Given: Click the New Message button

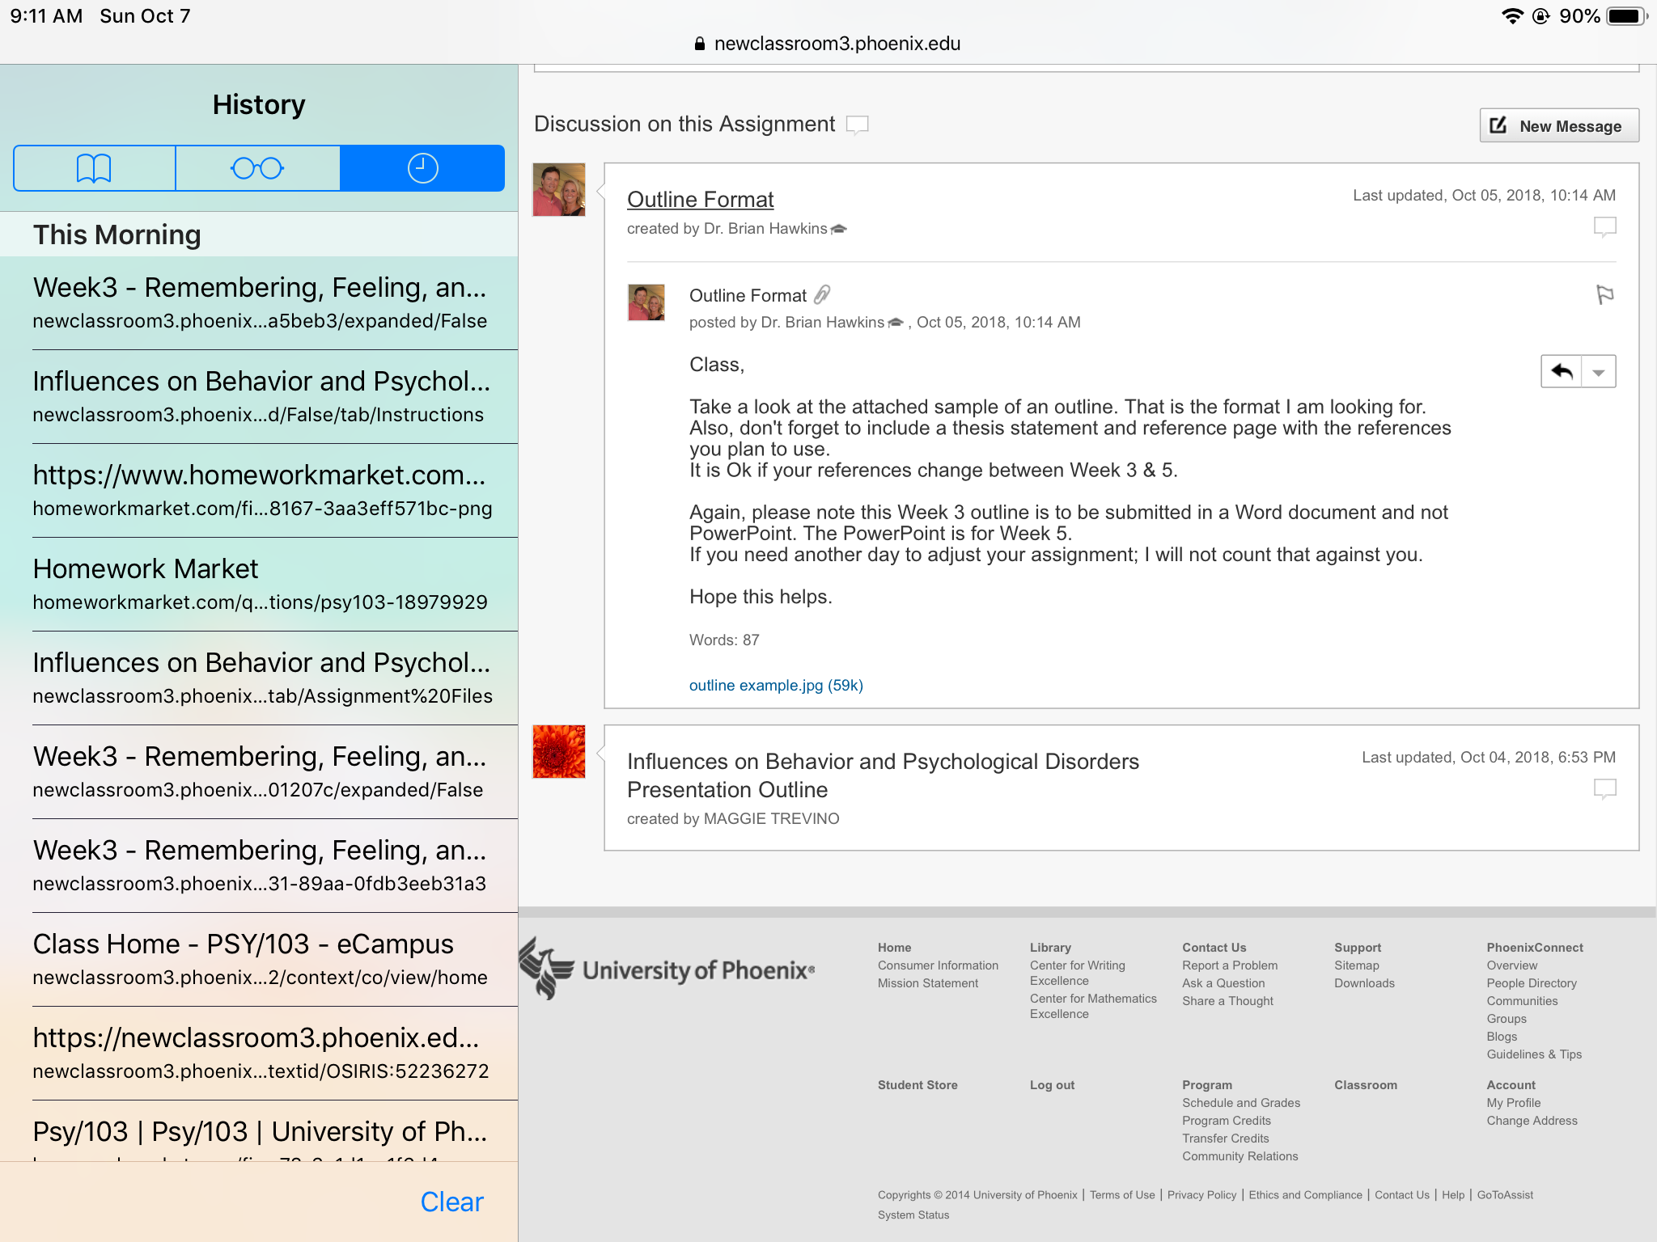Looking at the screenshot, I should pos(1559,125).
